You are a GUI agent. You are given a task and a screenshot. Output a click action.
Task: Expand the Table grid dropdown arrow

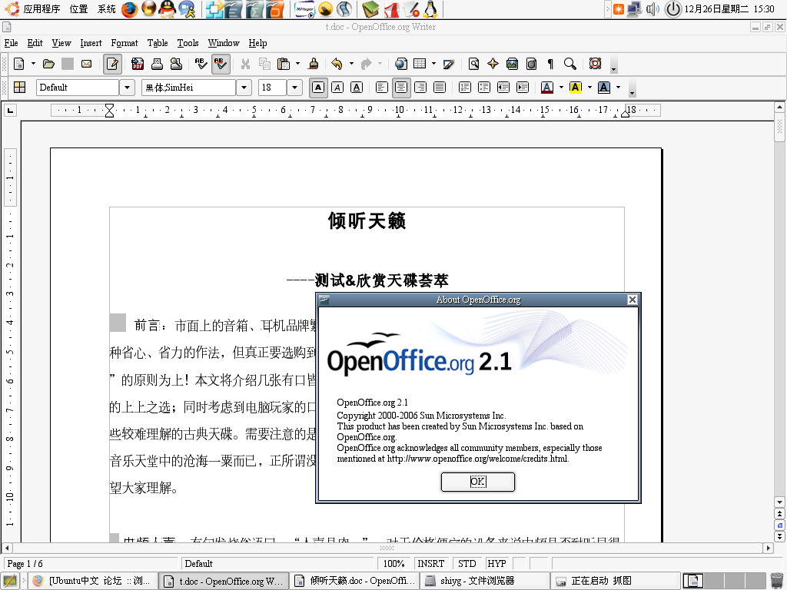click(433, 64)
